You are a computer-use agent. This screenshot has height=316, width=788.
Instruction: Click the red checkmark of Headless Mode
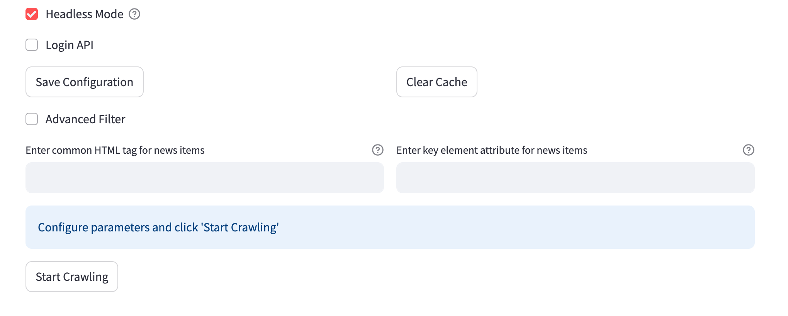coord(32,14)
